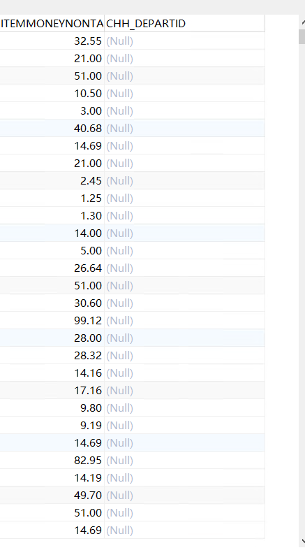The width and height of the screenshot is (305, 548).
Task: Select the cell showing 49.70
Action: pyautogui.click(x=52, y=495)
